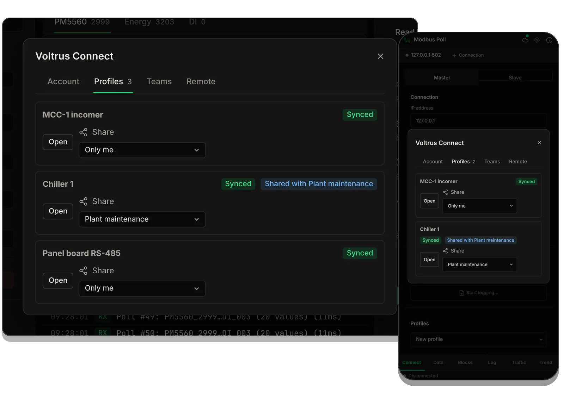564x398 pixels.
Task: Expand the New profile dropdown on phone
Action: (479, 340)
